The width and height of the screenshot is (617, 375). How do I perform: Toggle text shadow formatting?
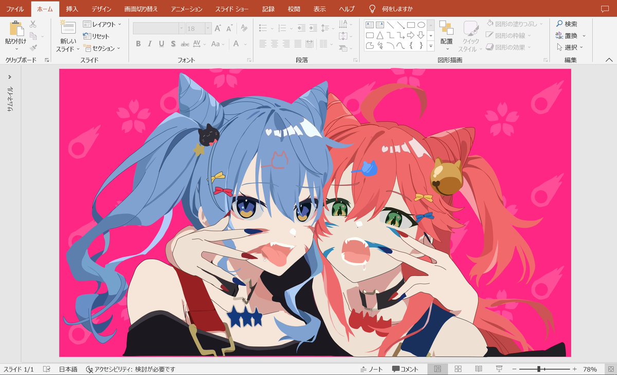coord(173,44)
